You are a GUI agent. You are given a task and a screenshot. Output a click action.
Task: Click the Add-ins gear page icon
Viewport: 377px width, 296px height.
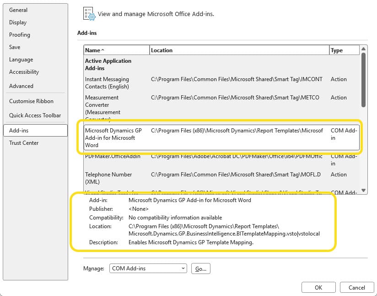(x=89, y=14)
